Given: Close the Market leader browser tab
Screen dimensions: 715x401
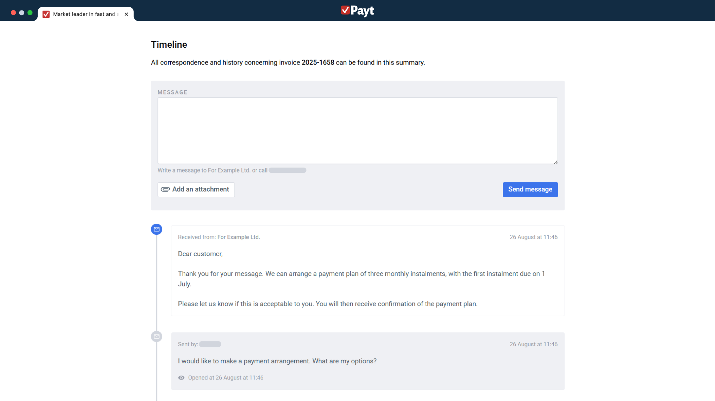Looking at the screenshot, I should point(126,14).
